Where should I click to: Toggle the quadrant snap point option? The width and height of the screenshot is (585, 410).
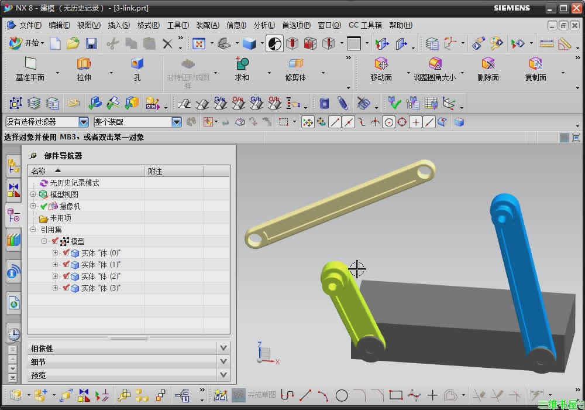click(x=402, y=122)
